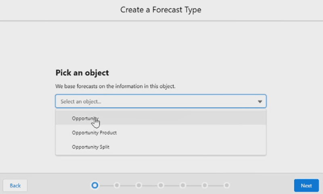Viewport: 323px width, 194px height.
Task: Click the sixth progress step dot
Action: click(205, 186)
